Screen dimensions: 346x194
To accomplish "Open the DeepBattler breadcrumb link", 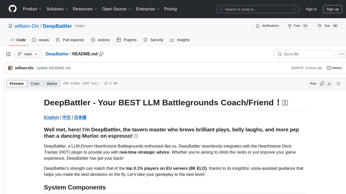I will tap(57, 54).
